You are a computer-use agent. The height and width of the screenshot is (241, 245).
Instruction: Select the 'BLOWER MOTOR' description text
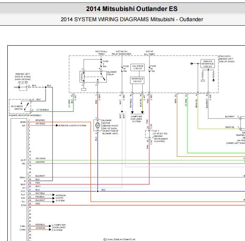[110, 127]
